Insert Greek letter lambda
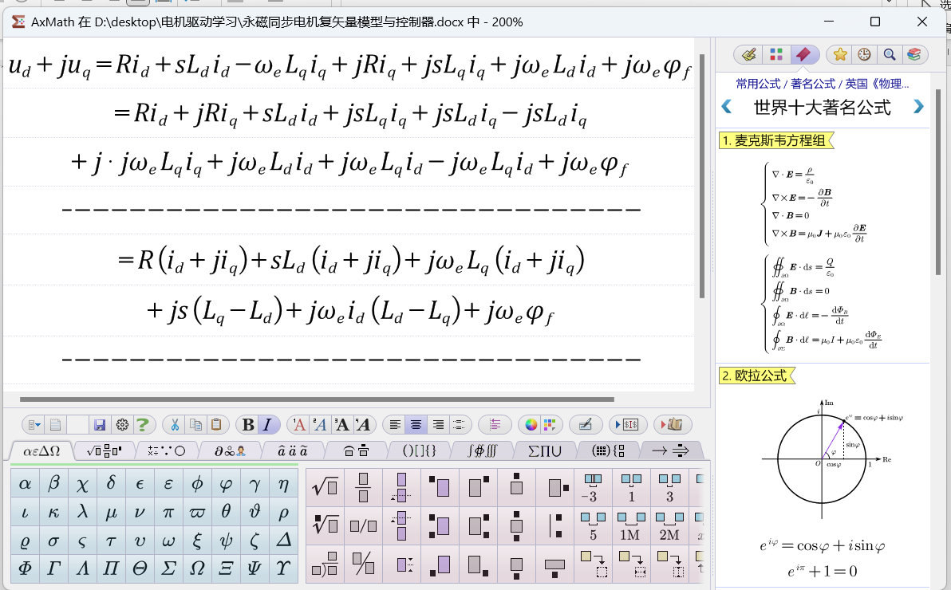This screenshot has width=951, height=590. click(x=82, y=512)
